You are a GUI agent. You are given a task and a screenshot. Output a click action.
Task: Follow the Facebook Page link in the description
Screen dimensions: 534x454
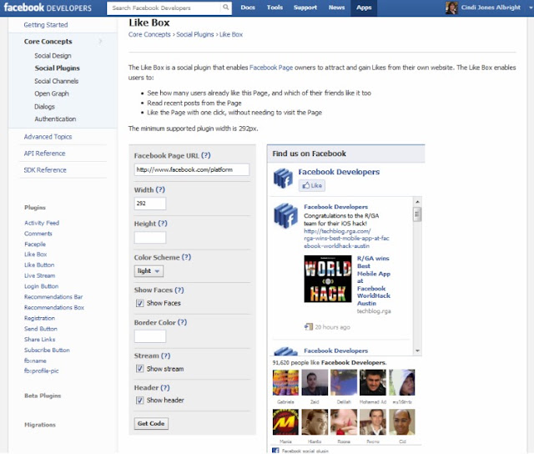(x=271, y=68)
